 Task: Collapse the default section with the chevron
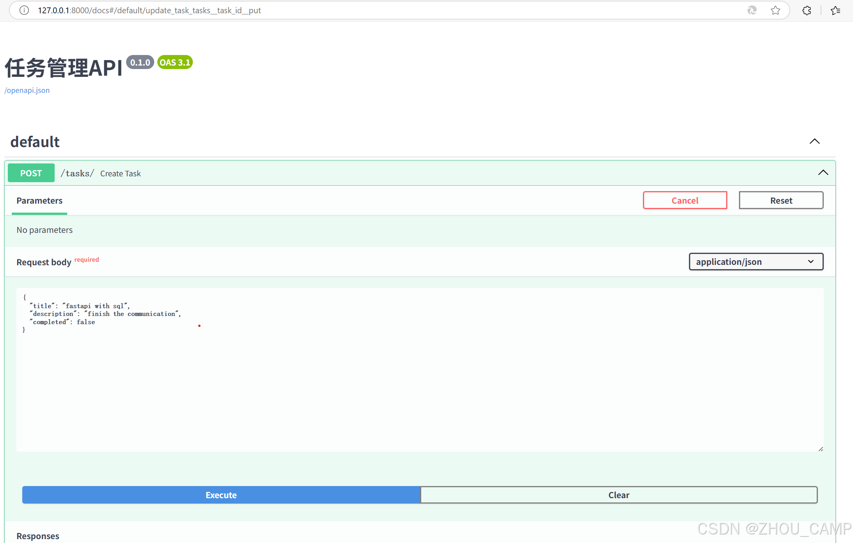814,141
